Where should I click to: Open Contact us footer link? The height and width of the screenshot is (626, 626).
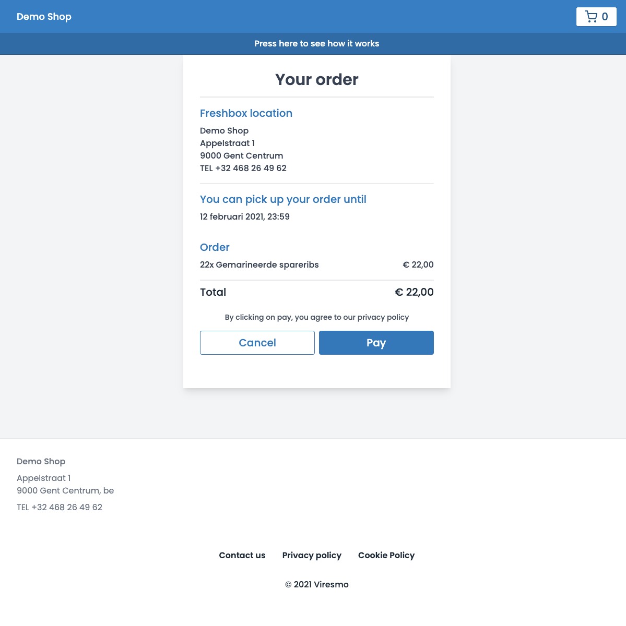(242, 555)
